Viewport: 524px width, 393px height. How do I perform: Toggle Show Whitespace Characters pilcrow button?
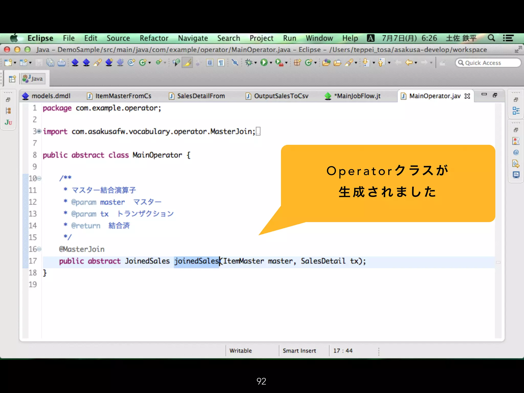pos(221,63)
